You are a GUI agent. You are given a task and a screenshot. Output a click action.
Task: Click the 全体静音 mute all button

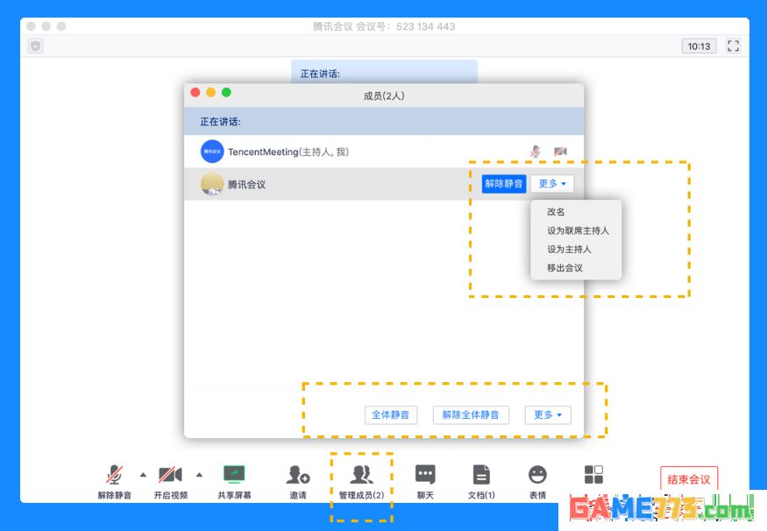click(x=390, y=414)
